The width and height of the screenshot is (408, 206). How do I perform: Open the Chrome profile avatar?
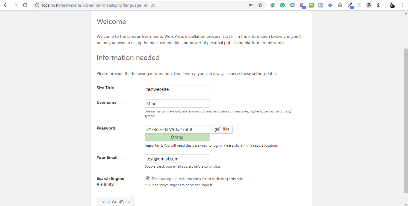click(392, 5)
